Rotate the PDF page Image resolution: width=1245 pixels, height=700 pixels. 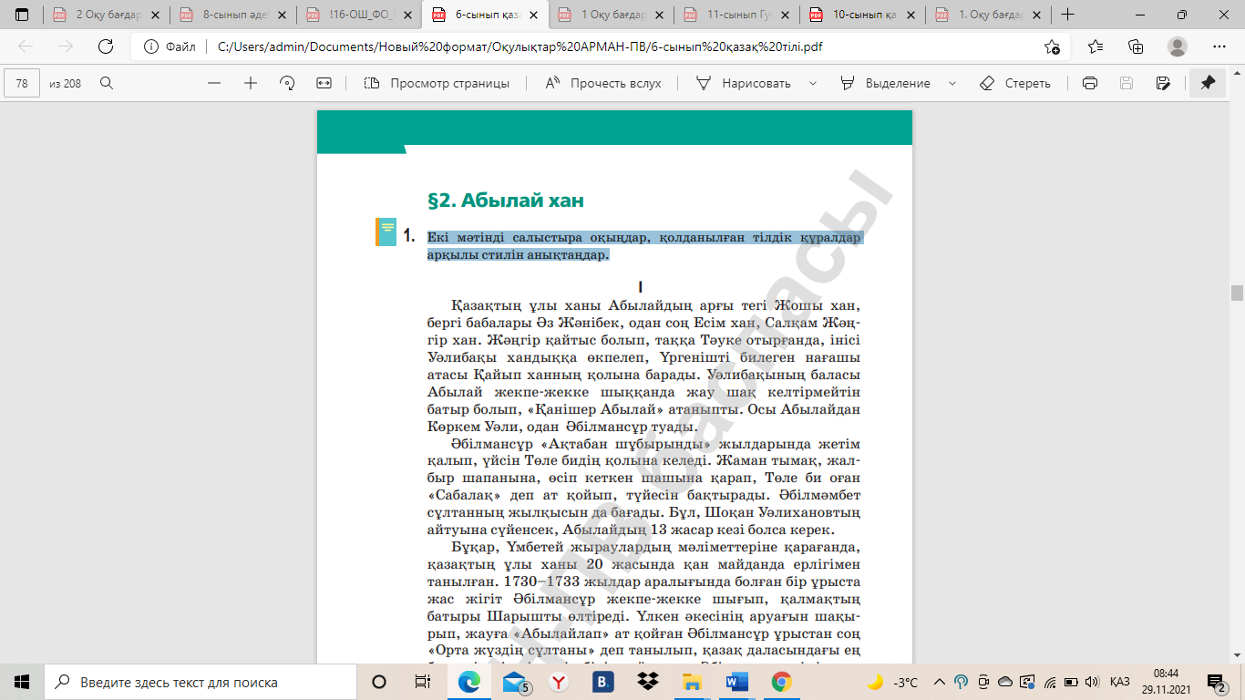(x=287, y=83)
